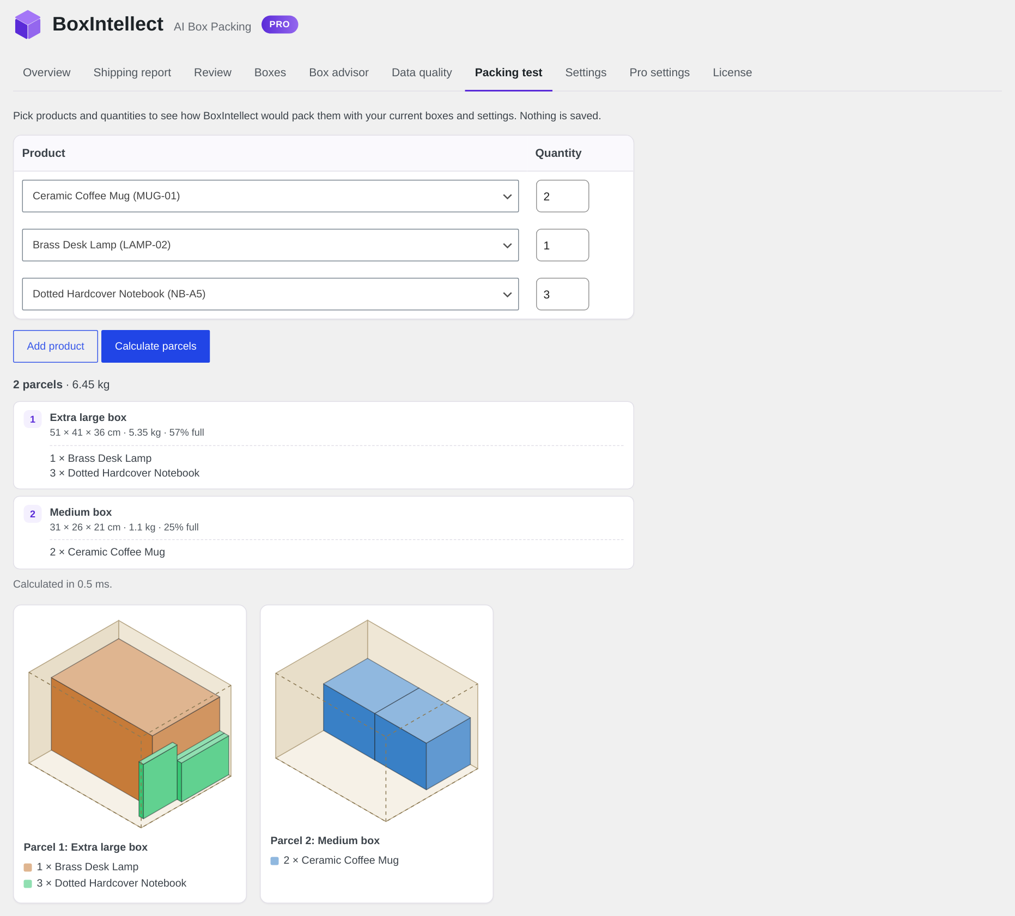
Task: Open the Ceramic Coffee Mug product dropdown
Action: tap(270, 196)
